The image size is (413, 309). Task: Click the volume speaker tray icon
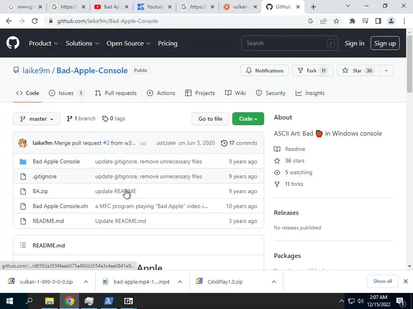(x=361, y=301)
